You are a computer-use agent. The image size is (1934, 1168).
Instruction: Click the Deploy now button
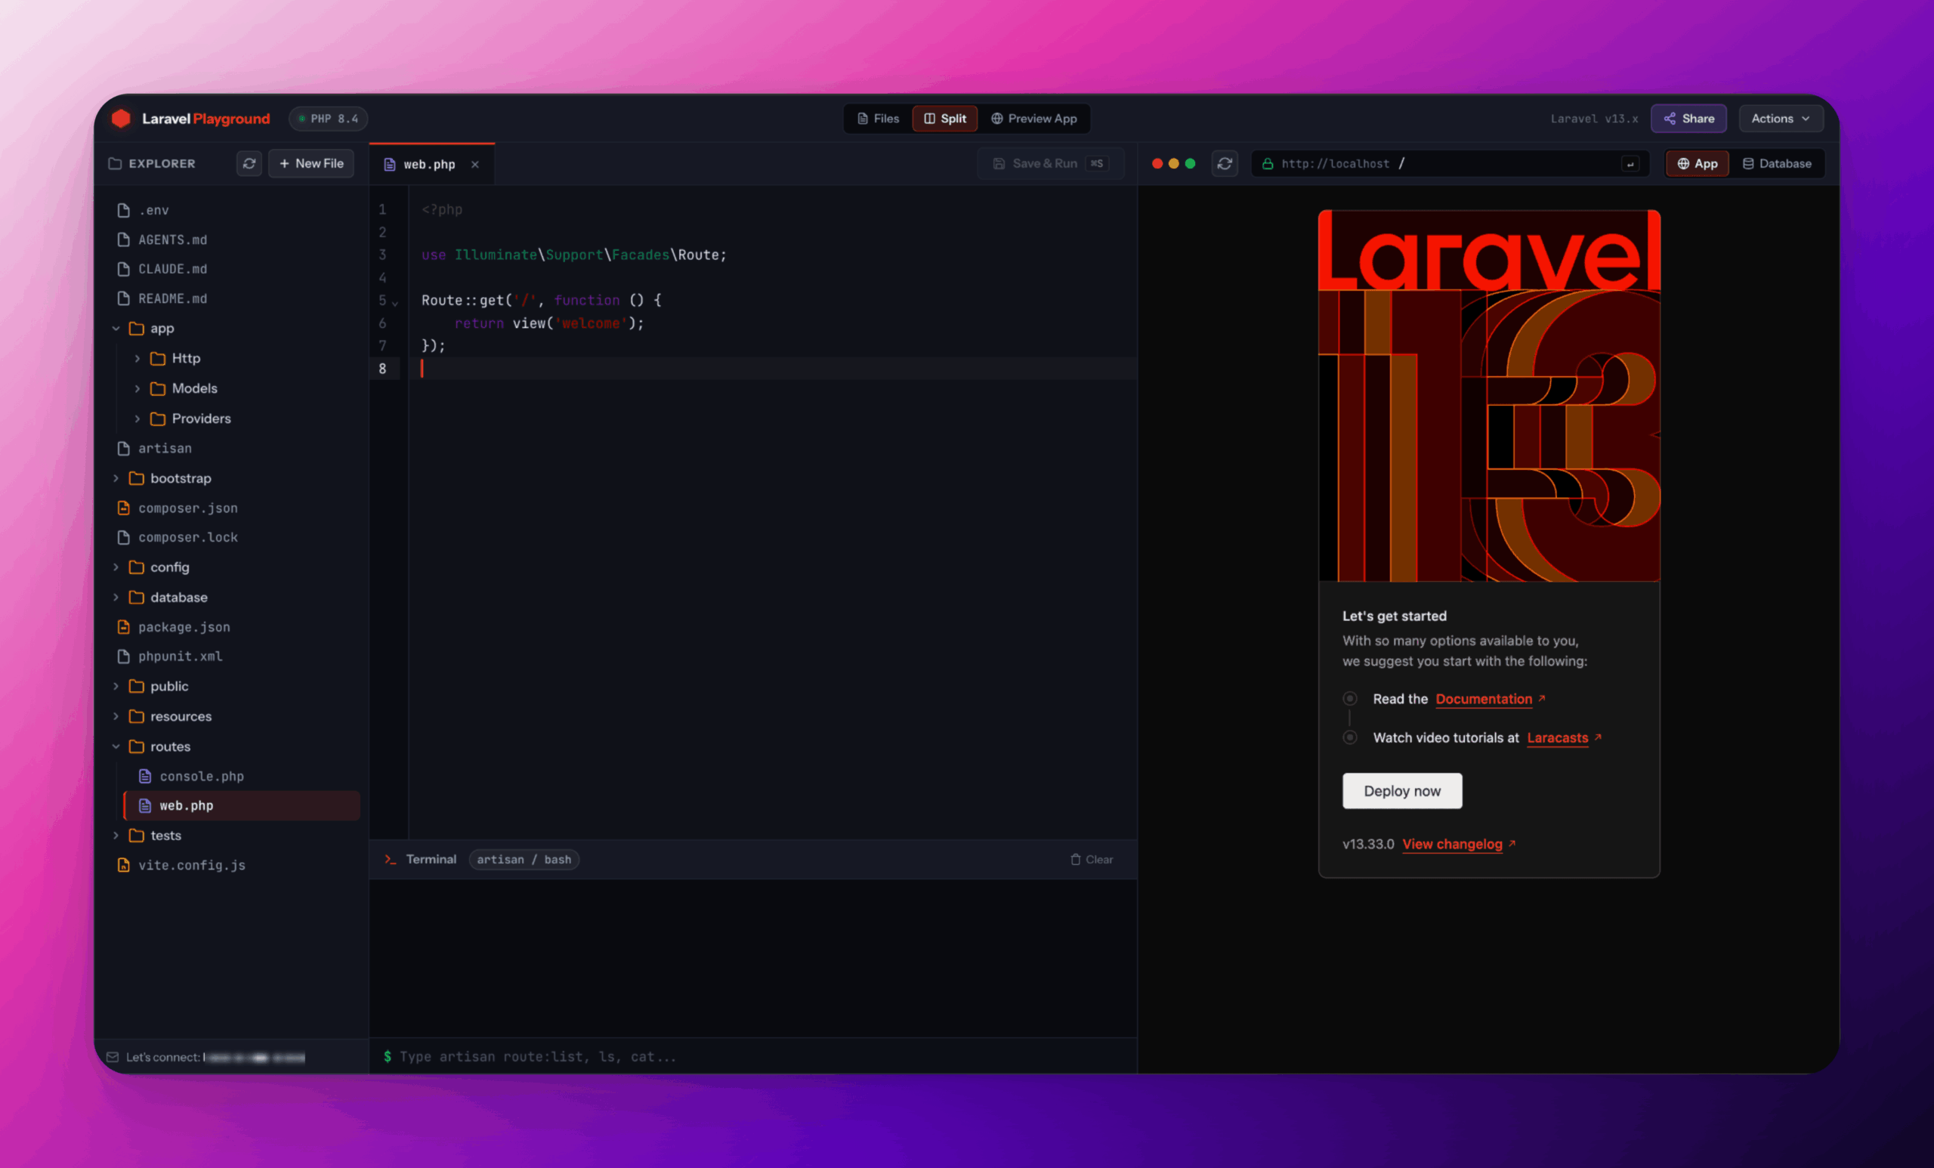(x=1402, y=790)
